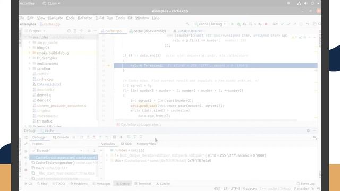
Task: Click the Step Into icon in debugger
Action: (x=88, y=137)
